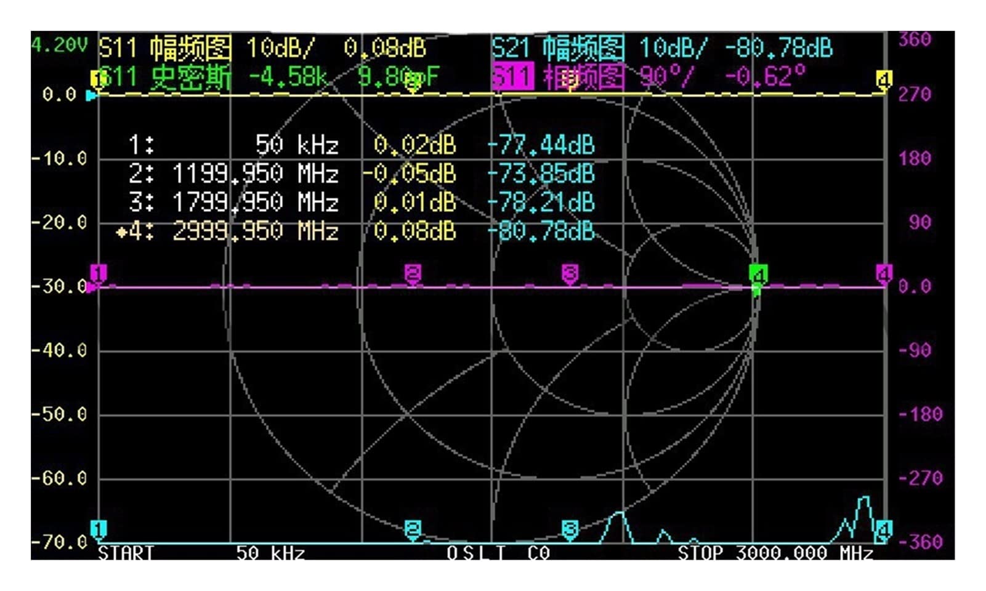The width and height of the screenshot is (986, 591).
Task: Tap the magenta 90°/ scale label
Action: 666,77
